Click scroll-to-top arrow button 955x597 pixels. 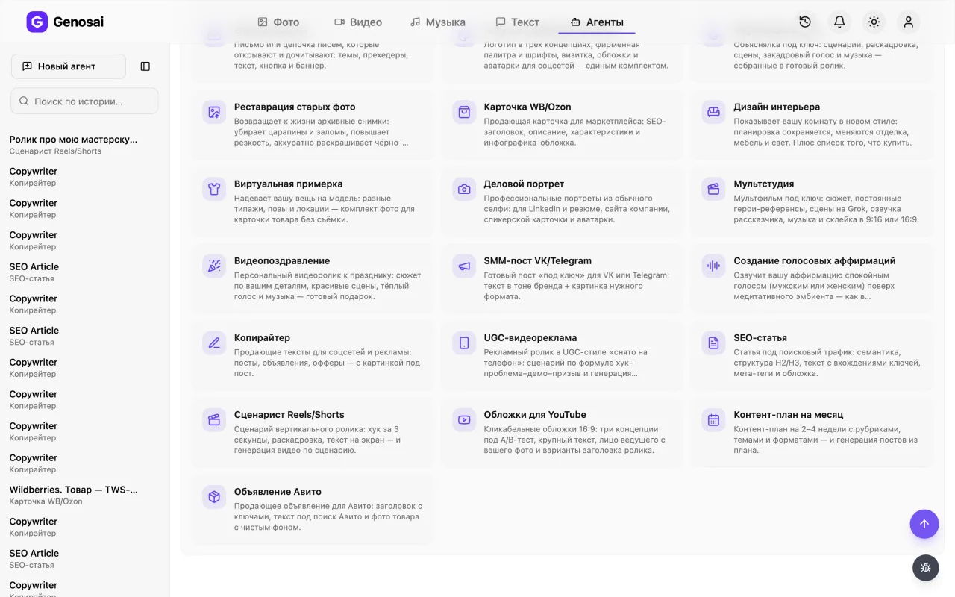[924, 524]
